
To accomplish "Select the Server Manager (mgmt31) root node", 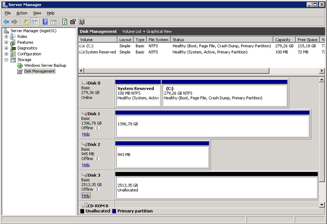I will coord(34,31).
